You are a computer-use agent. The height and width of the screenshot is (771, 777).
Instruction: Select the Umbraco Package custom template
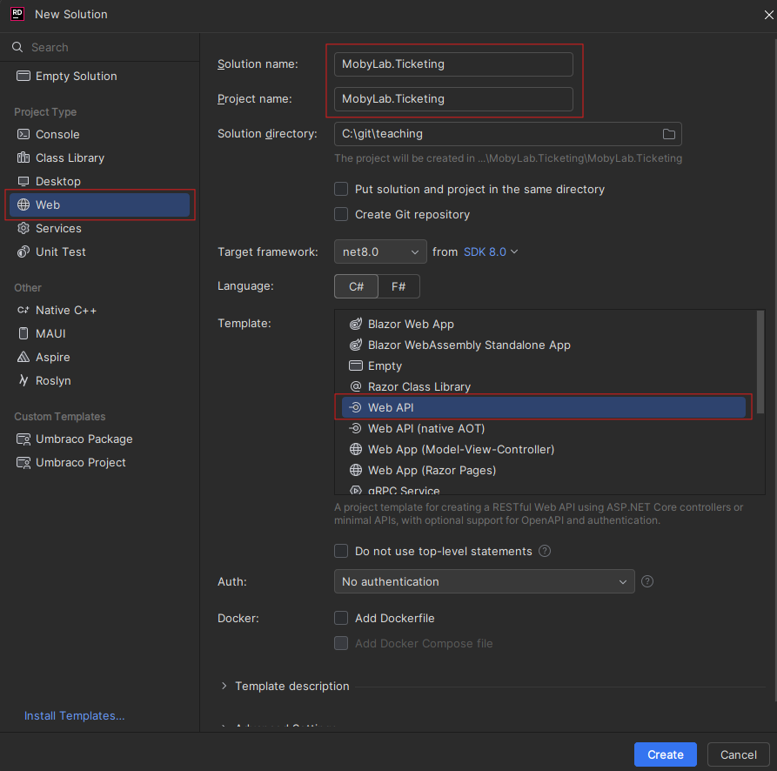(84, 439)
